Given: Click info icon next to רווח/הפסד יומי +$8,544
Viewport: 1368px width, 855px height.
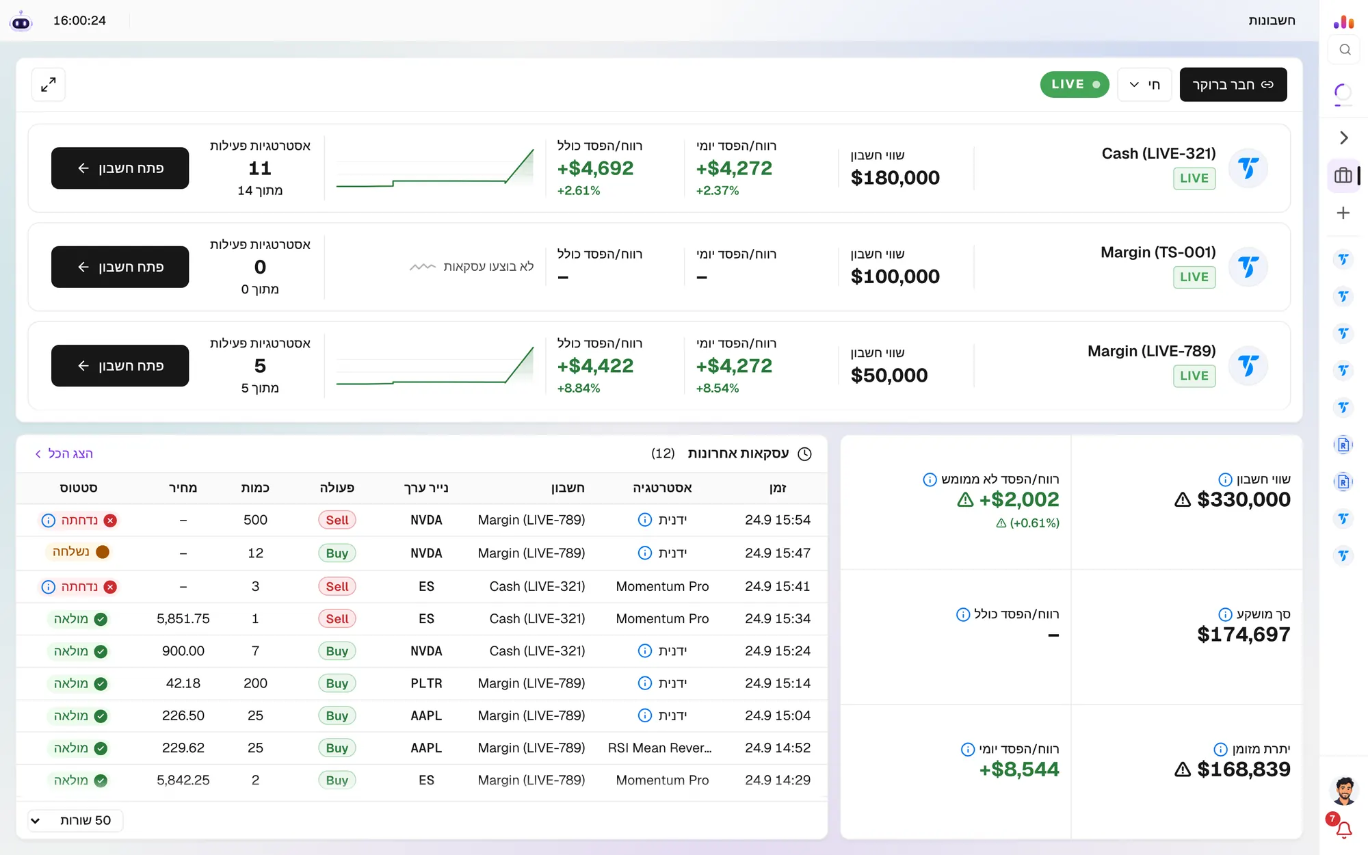Looking at the screenshot, I should click(968, 749).
